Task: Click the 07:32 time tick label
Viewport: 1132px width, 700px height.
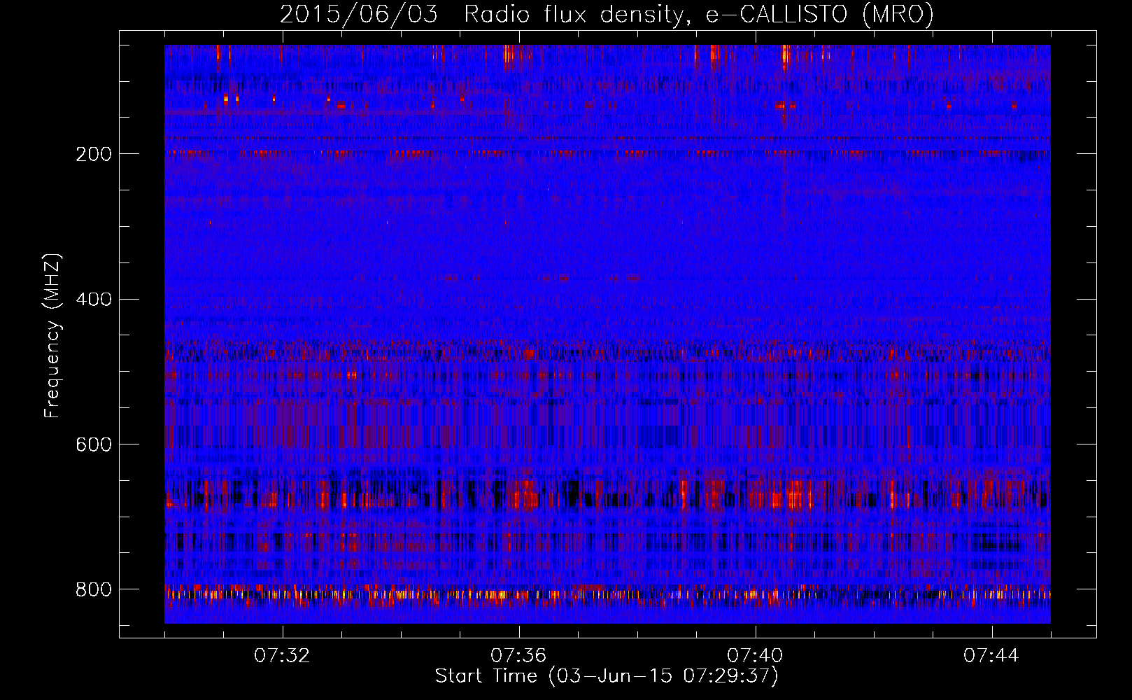Action: pos(282,656)
